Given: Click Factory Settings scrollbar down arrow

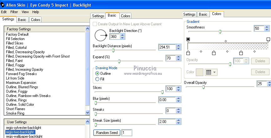Looking at the screenshot, I should tap(88, 113).
